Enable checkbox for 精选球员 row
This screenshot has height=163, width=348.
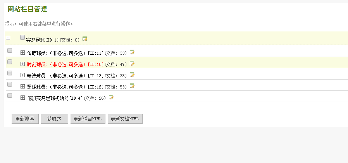click(10, 73)
